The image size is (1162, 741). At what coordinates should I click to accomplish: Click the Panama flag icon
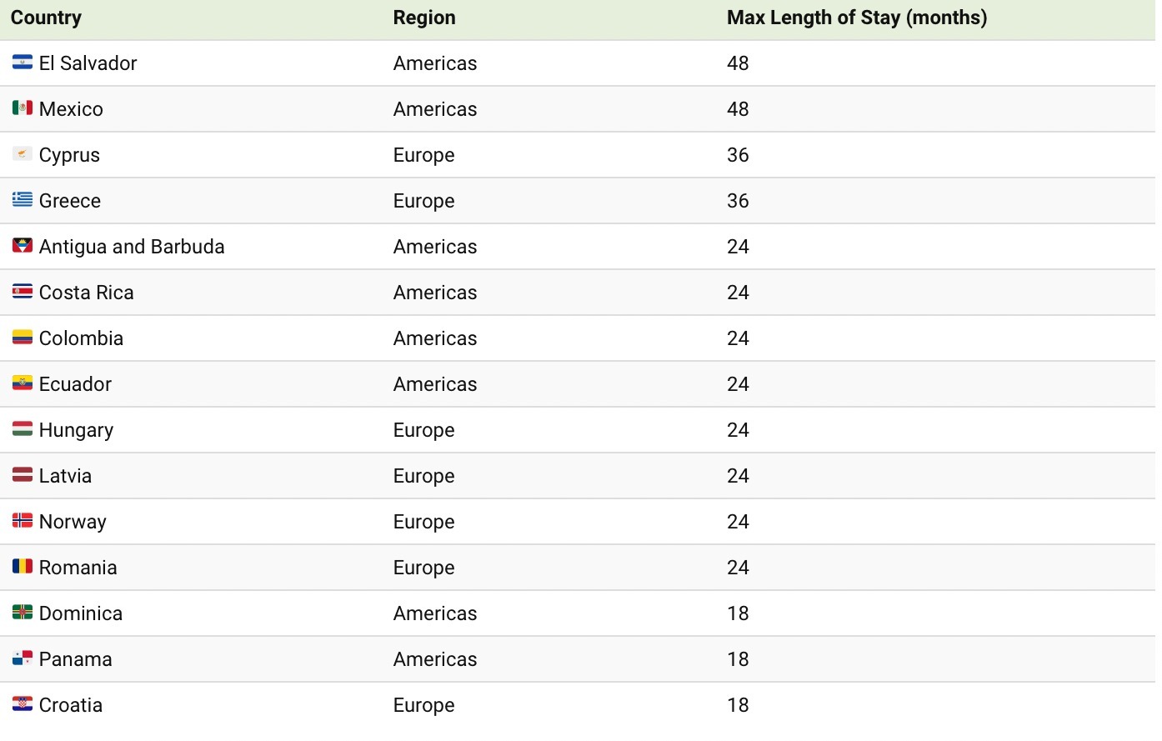coord(23,658)
